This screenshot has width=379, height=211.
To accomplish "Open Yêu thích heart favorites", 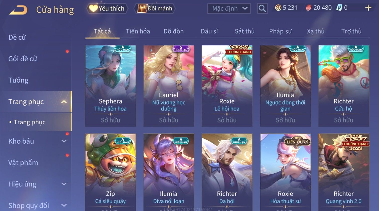I will pos(107,9).
